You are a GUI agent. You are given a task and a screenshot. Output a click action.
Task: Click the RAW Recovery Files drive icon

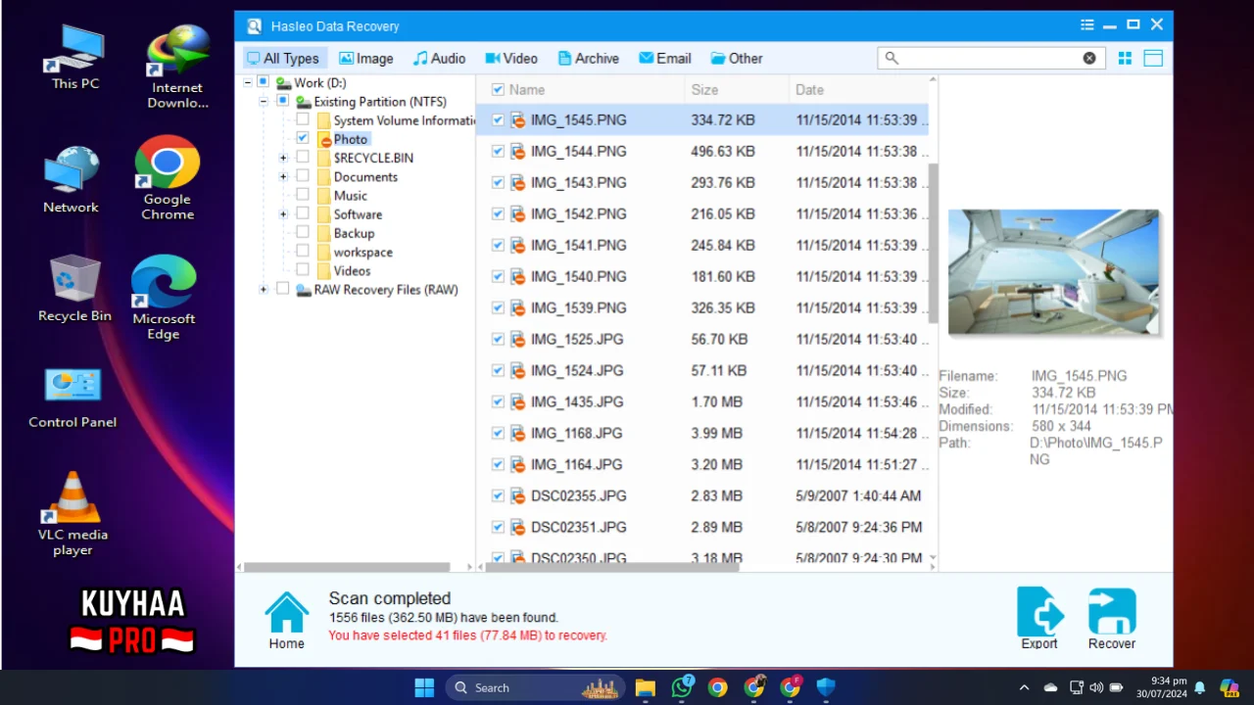tap(304, 290)
